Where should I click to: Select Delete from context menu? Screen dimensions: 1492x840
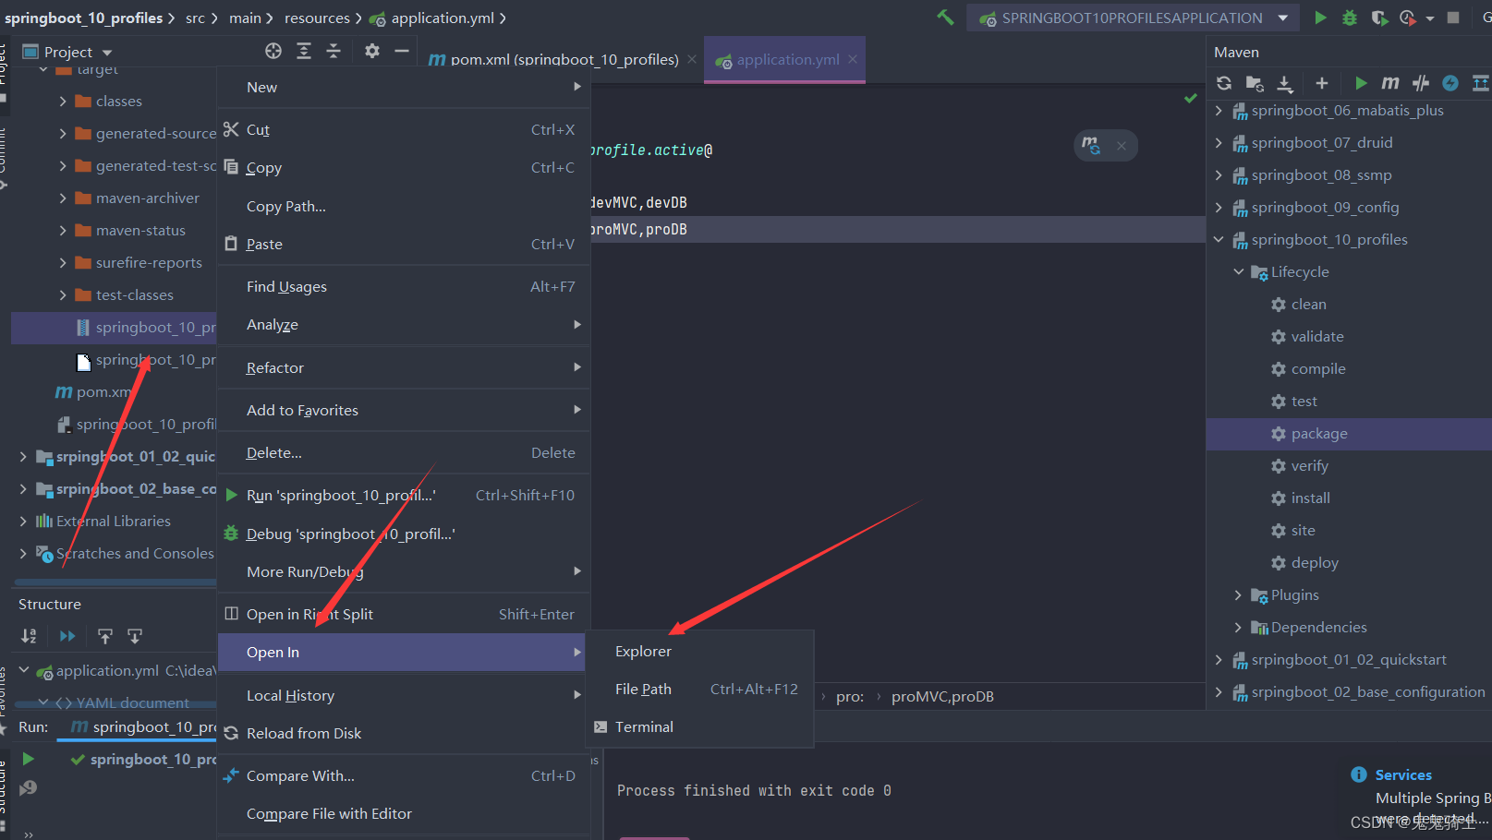pyautogui.click(x=404, y=452)
